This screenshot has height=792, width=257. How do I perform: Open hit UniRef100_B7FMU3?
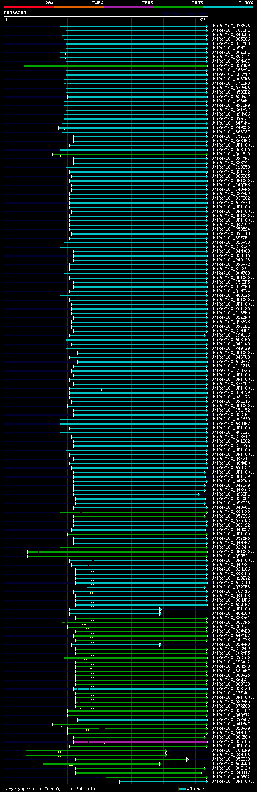click(x=230, y=44)
